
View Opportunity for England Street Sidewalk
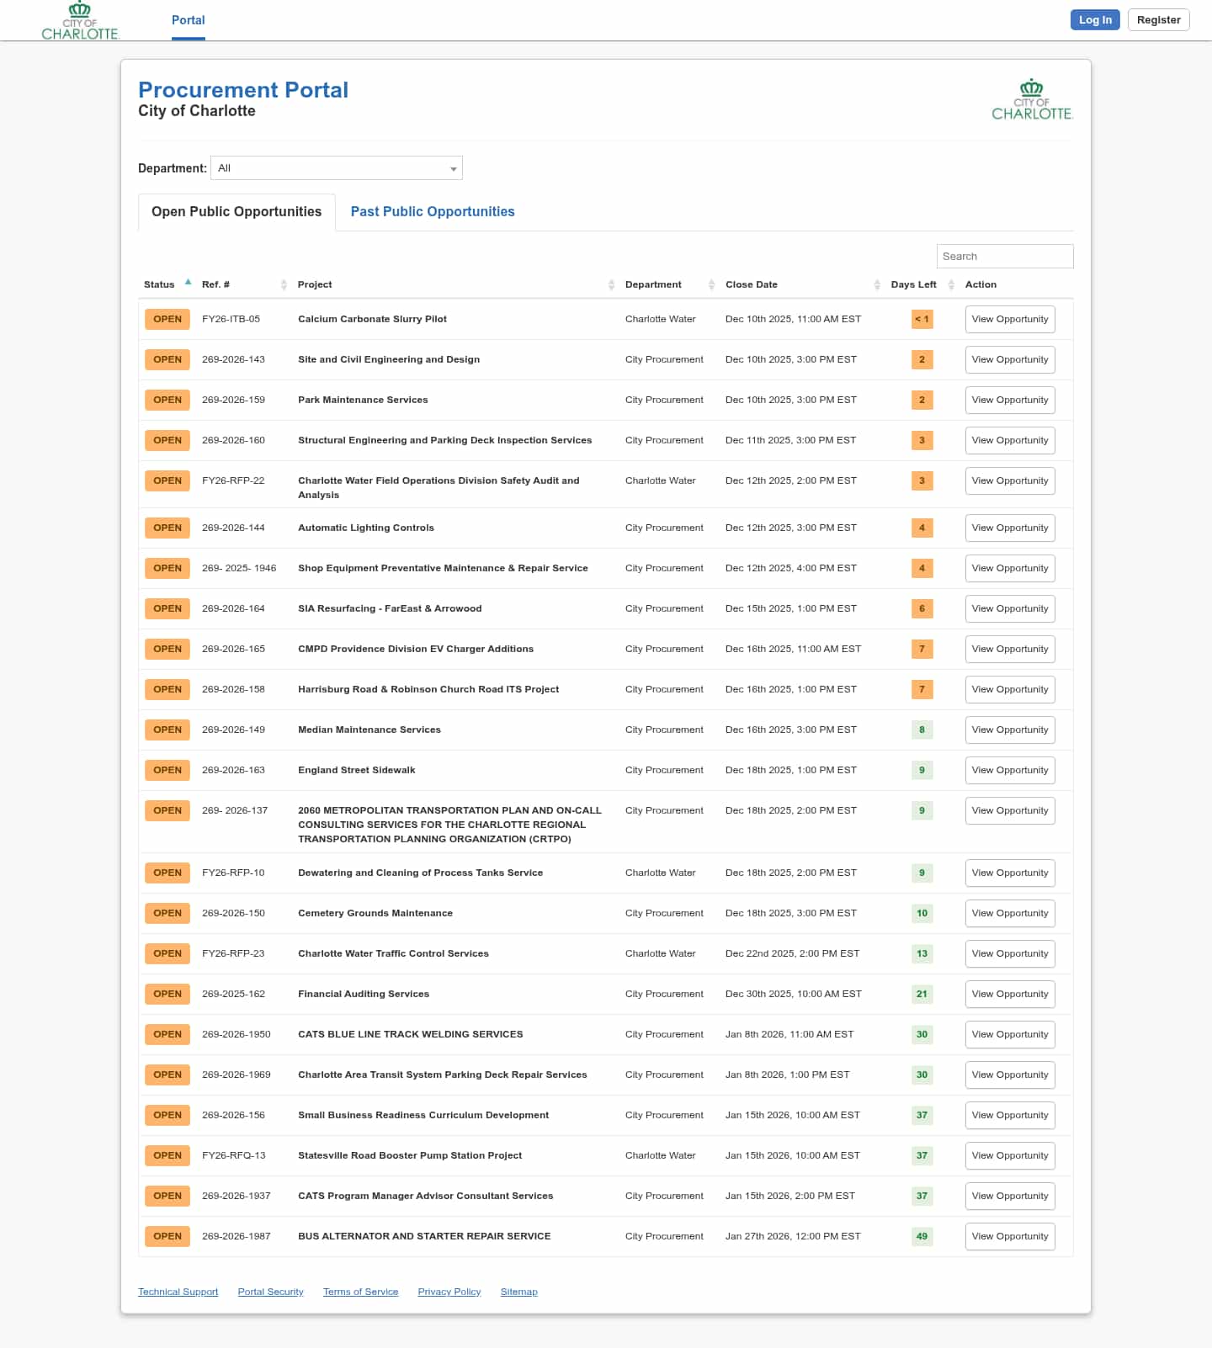pos(1010,771)
